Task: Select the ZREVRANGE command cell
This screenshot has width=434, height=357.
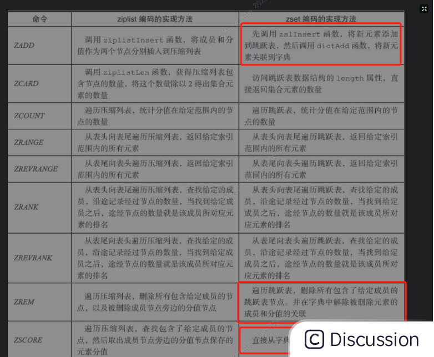Action: pos(40,169)
